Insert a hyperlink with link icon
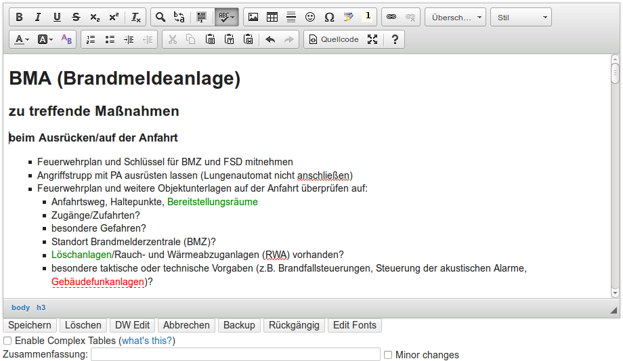This screenshot has height=361, width=623. [391, 17]
